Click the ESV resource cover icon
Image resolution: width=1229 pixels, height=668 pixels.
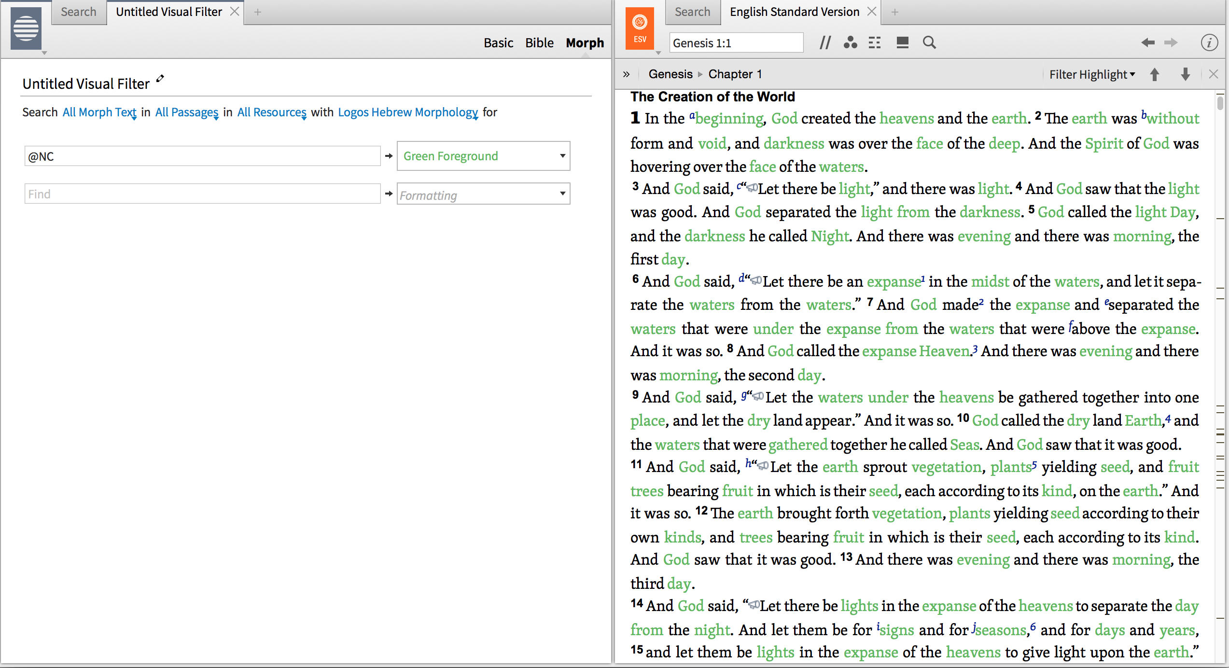(x=640, y=29)
